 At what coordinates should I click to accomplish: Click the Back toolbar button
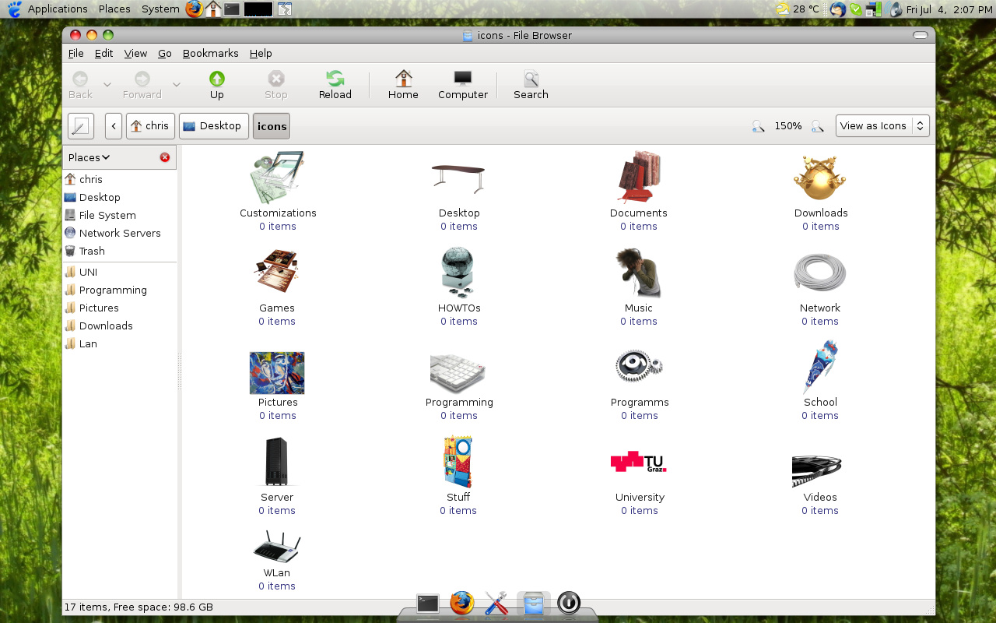tap(80, 85)
